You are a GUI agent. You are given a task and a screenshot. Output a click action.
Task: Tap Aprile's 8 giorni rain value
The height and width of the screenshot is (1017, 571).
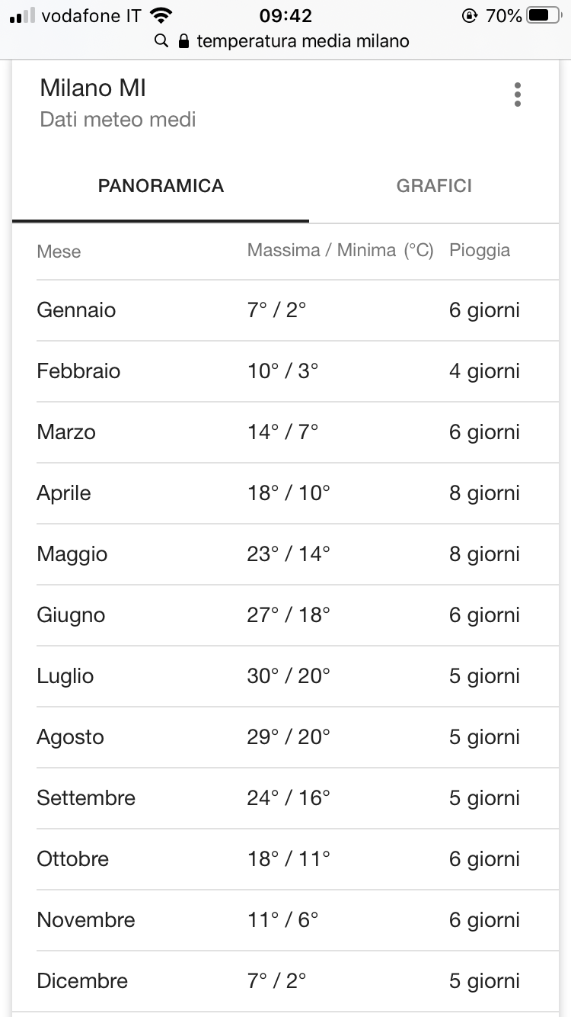(484, 493)
